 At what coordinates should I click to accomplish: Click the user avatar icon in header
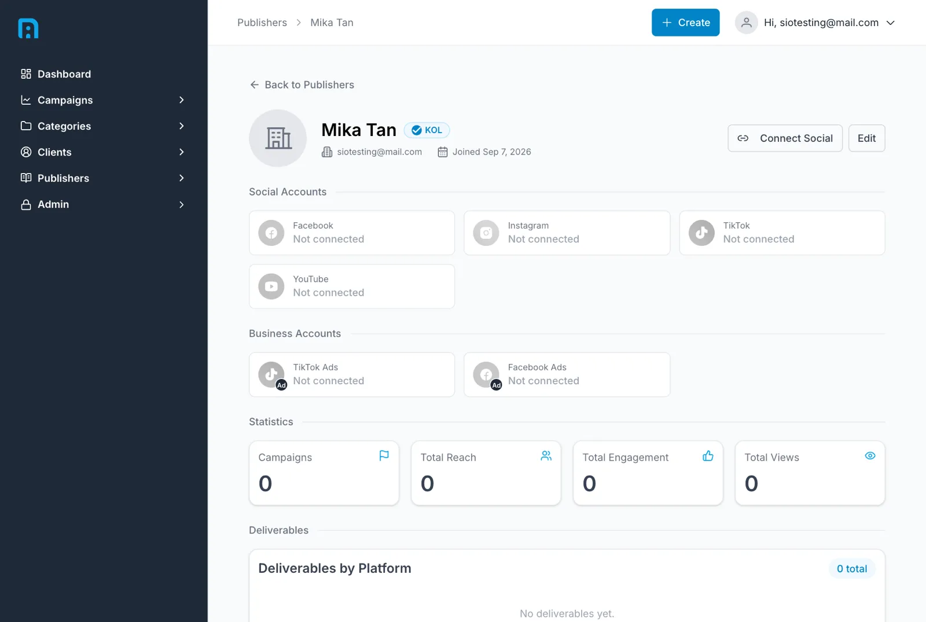point(747,23)
